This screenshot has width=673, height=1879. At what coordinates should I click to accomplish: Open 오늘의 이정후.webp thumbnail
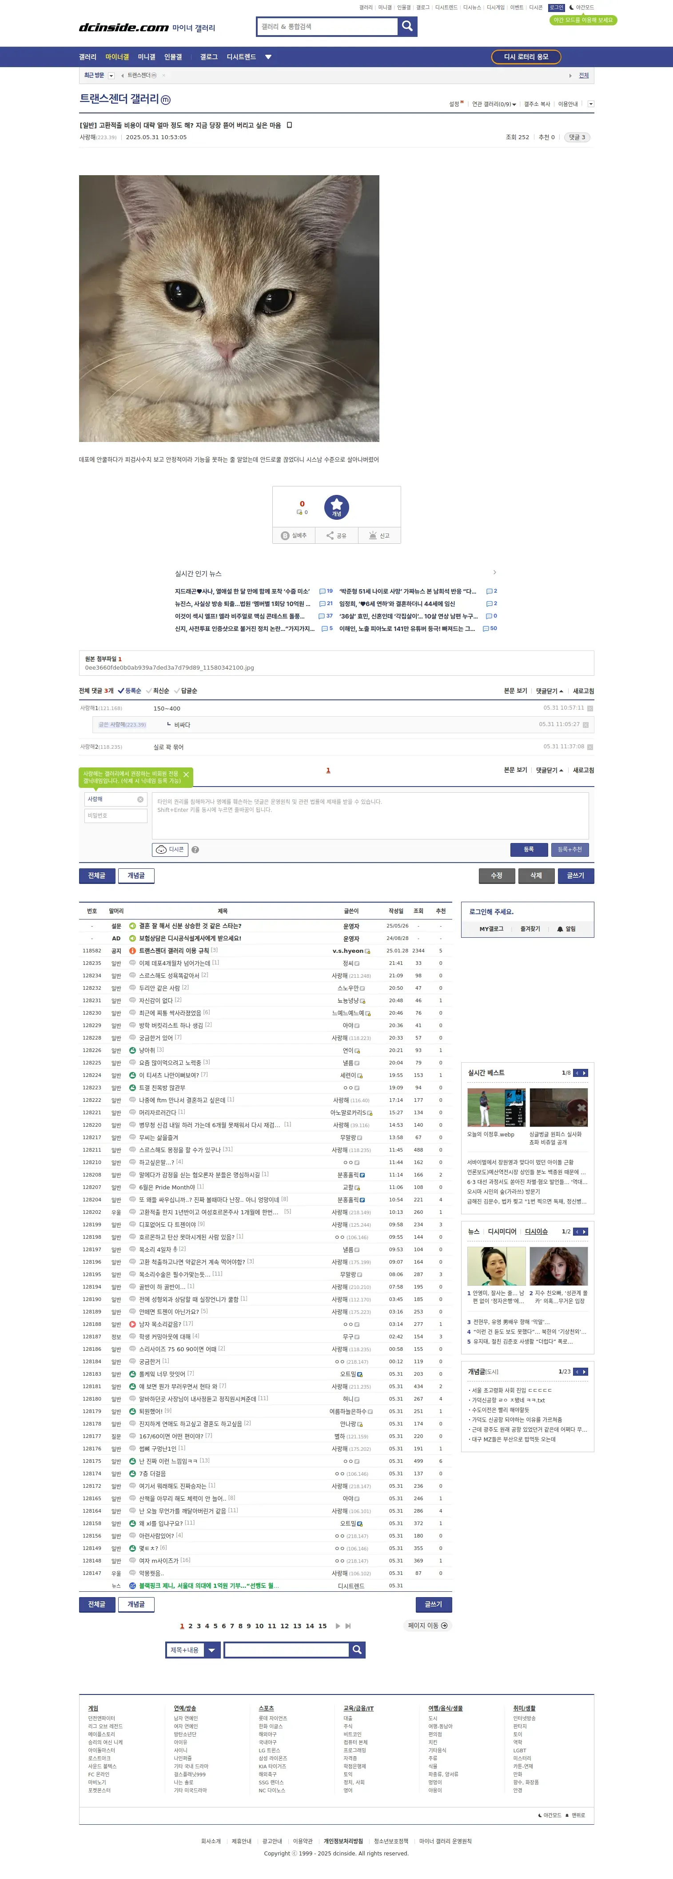[x=497, y=1108]
